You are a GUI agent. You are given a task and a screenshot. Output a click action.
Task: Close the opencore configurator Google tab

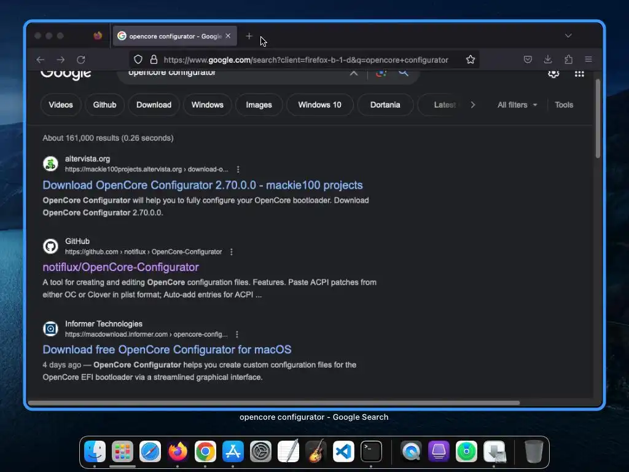click(228, 36)
